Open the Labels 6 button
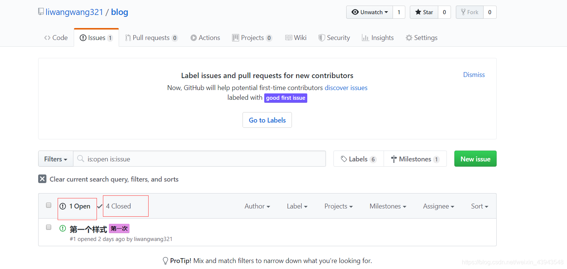The width and height of the screenshot is (567, 269). point(359,159)
